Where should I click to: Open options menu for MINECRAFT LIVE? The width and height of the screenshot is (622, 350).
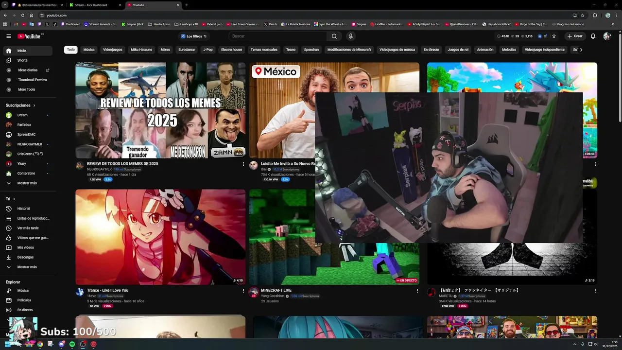pos(417,291)
